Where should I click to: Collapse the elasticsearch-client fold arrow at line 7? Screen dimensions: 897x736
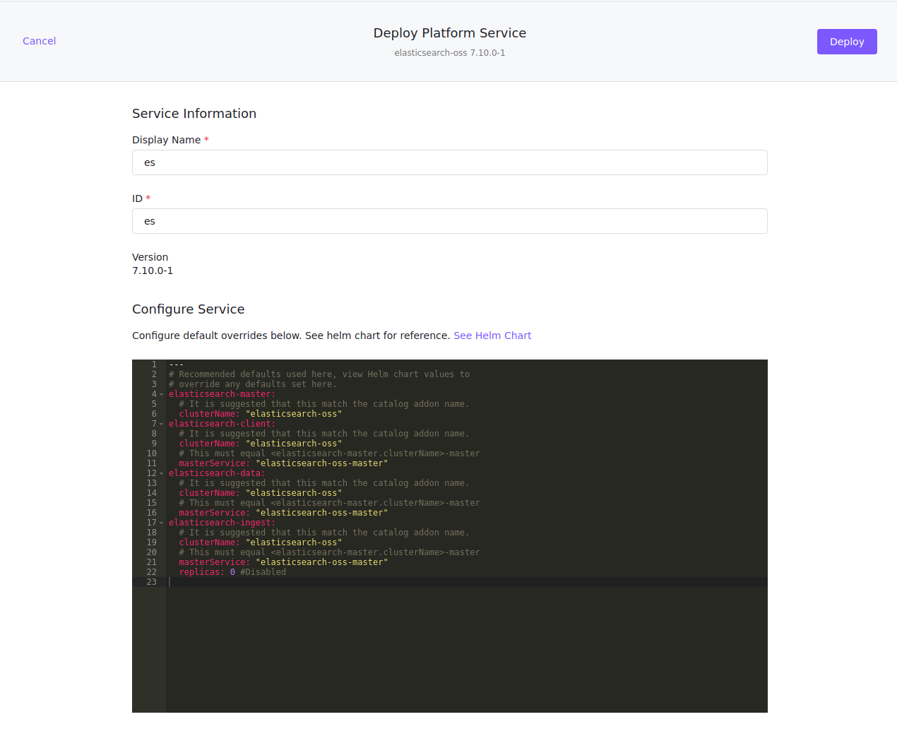161,424
